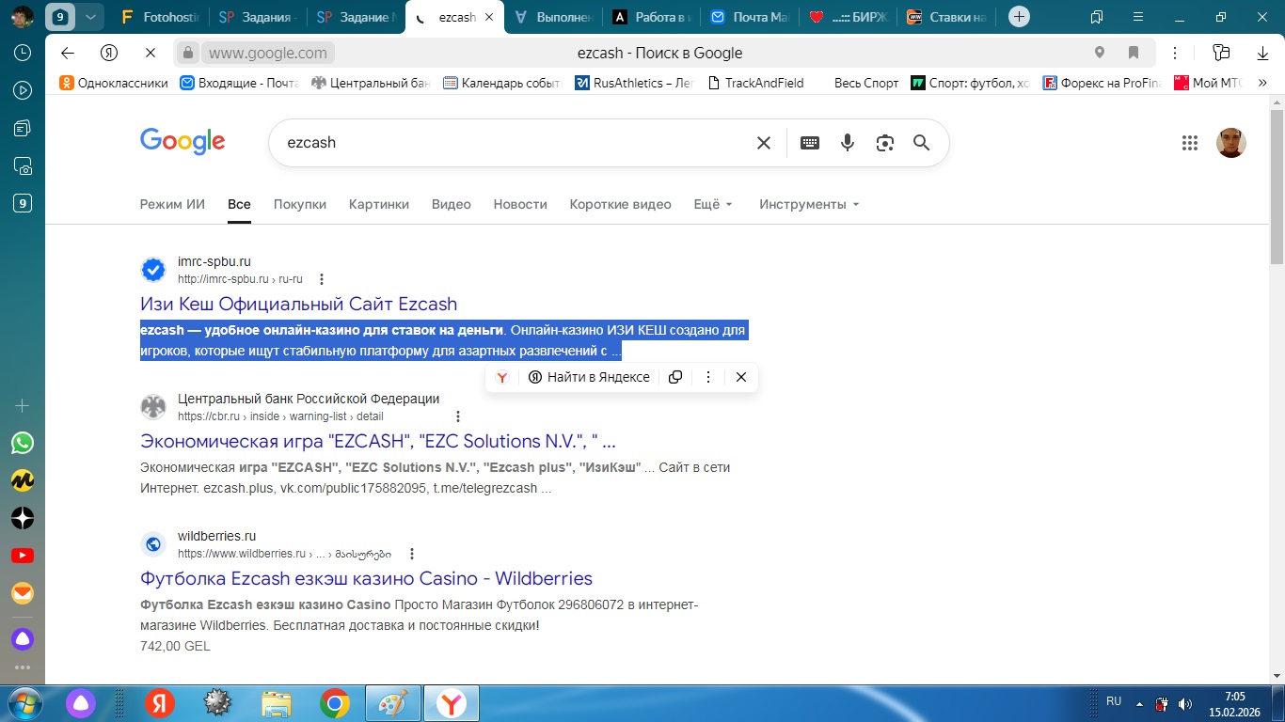Open options menu for imrc-spbu.ru result

(323, 279)
